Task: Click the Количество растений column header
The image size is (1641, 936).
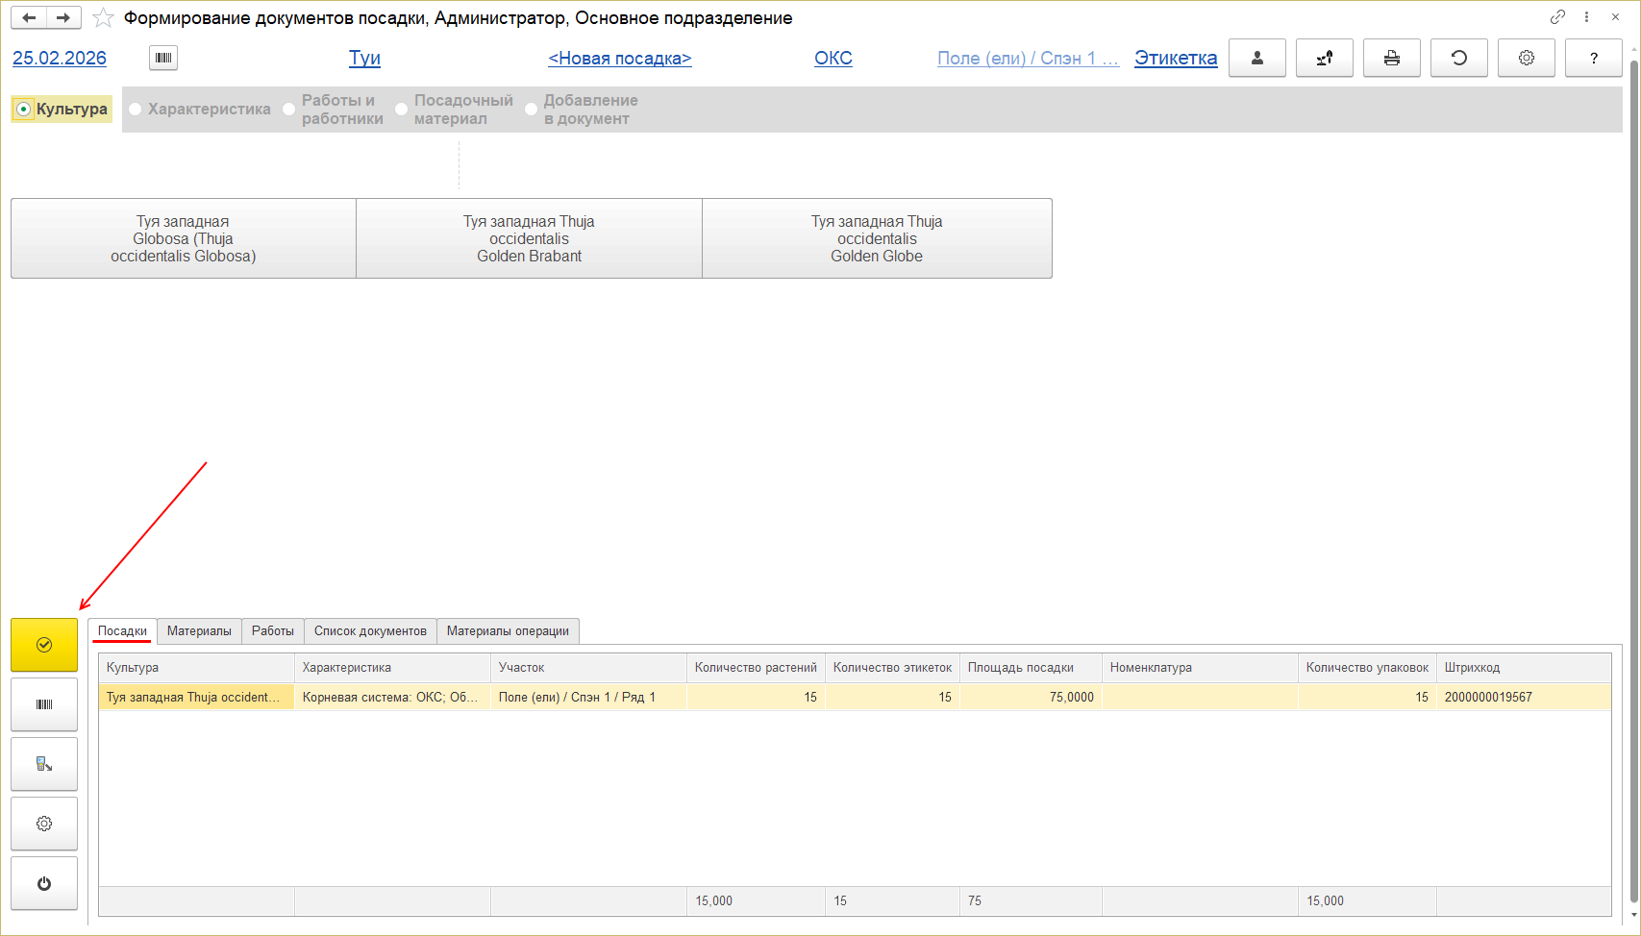Action: (x=756, y=668)
